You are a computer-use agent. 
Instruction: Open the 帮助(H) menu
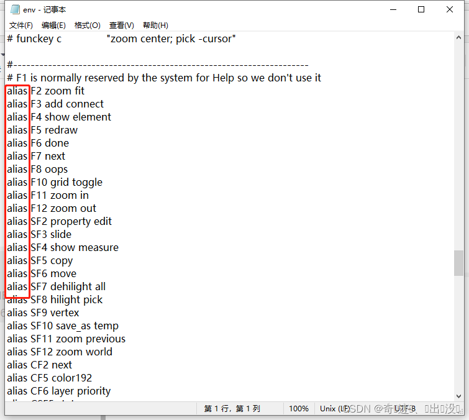155,25
